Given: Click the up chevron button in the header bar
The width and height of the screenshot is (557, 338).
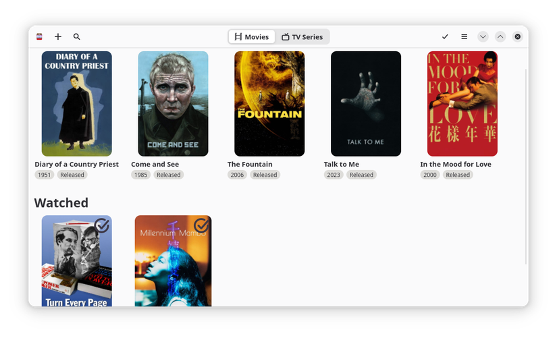Looking at the screenshot, I should (x=500, y=36).
